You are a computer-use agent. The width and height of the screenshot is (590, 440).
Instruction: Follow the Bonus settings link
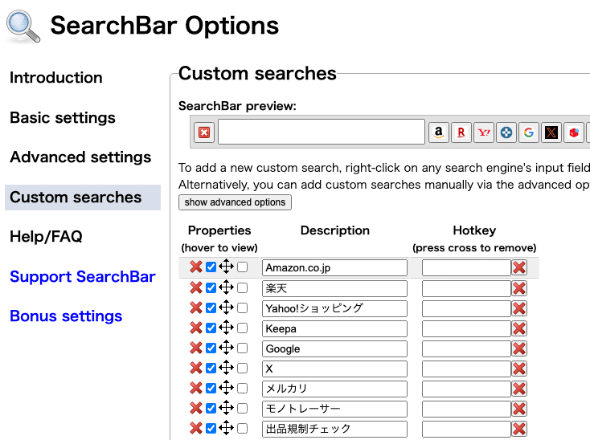(66, 316)
